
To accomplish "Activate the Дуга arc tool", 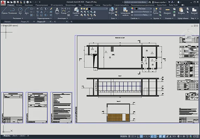I will pyautogui.click(x=27, y=11).
